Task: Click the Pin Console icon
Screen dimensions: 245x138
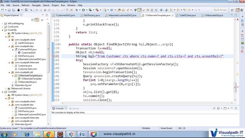Action: tap(214, 108)
